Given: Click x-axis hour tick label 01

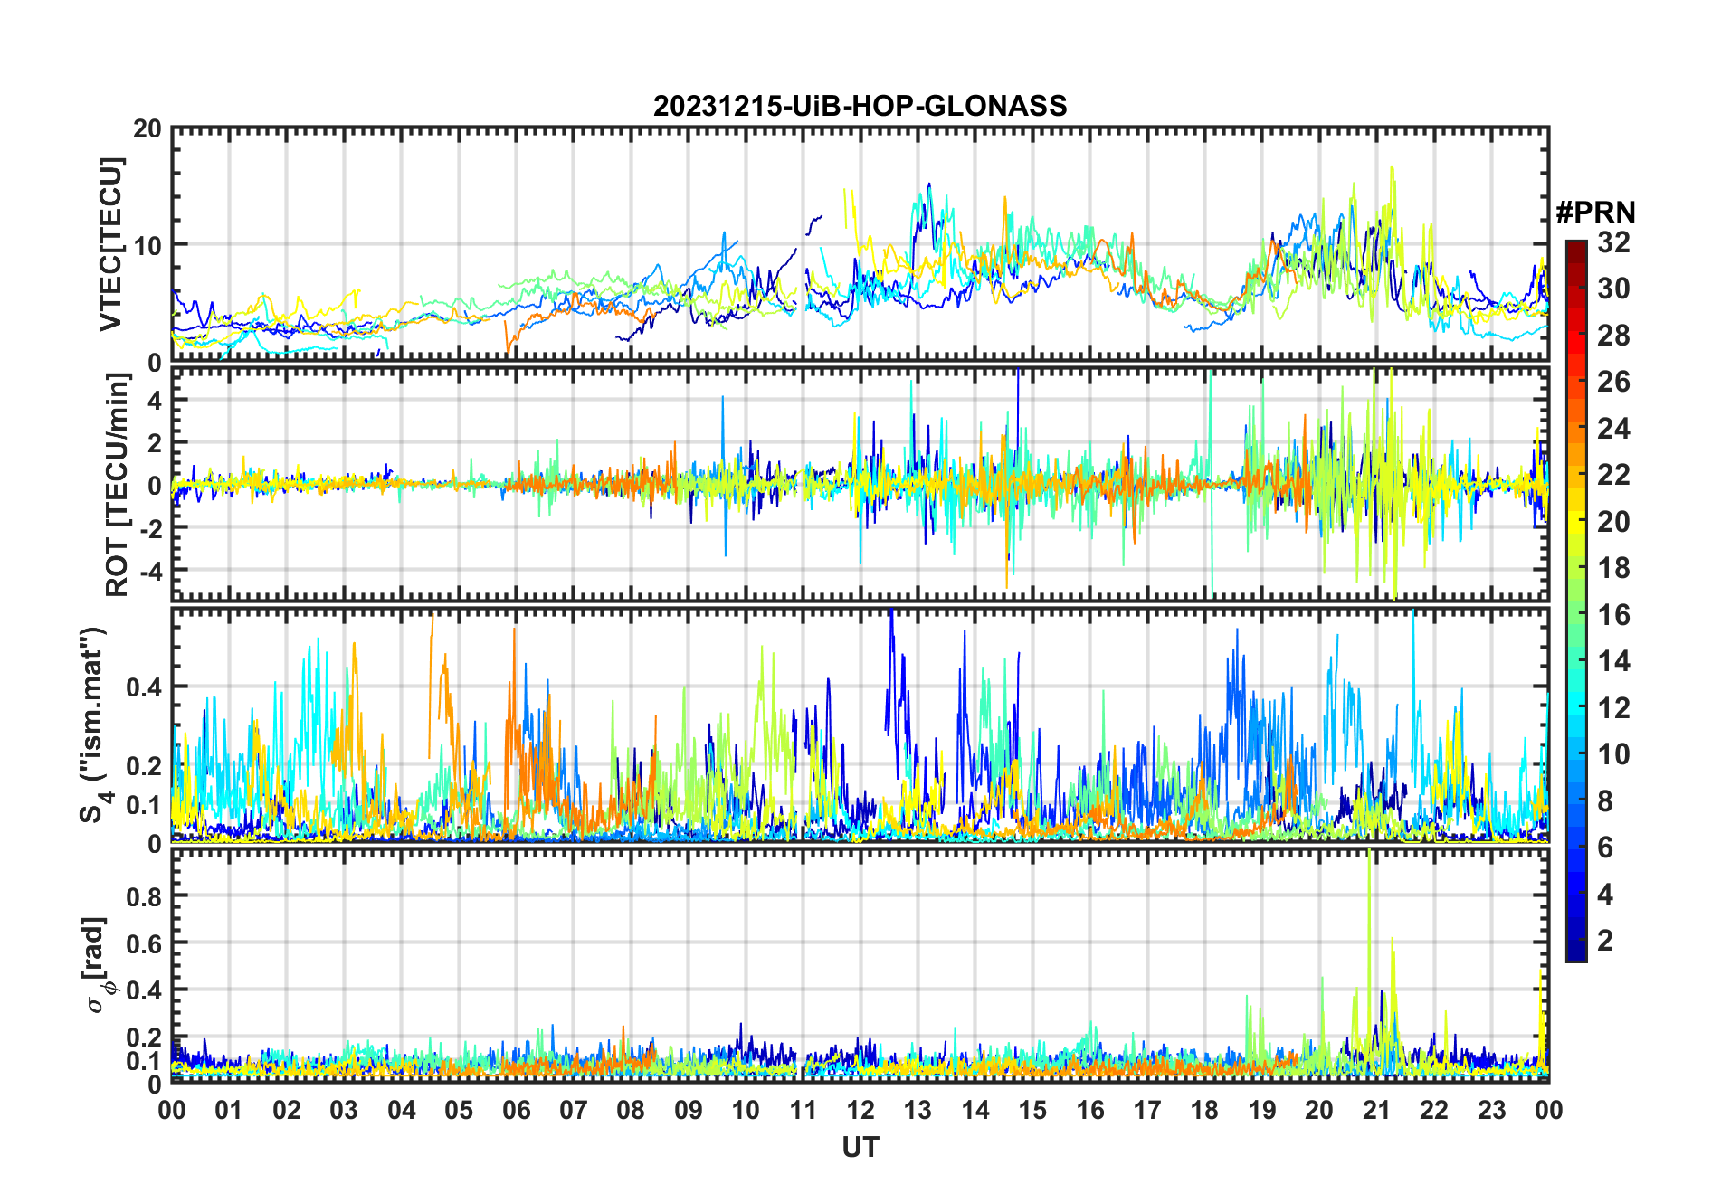Looking at the screenshot, I should [229, 1110].
